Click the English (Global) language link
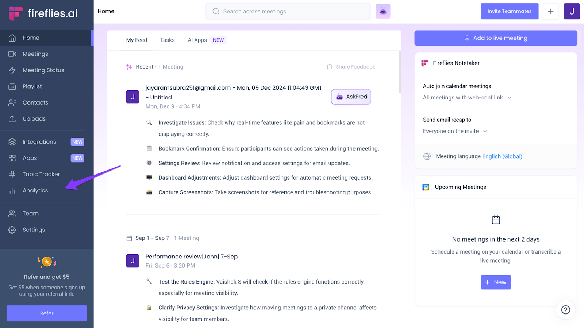 tap(502, 156)
